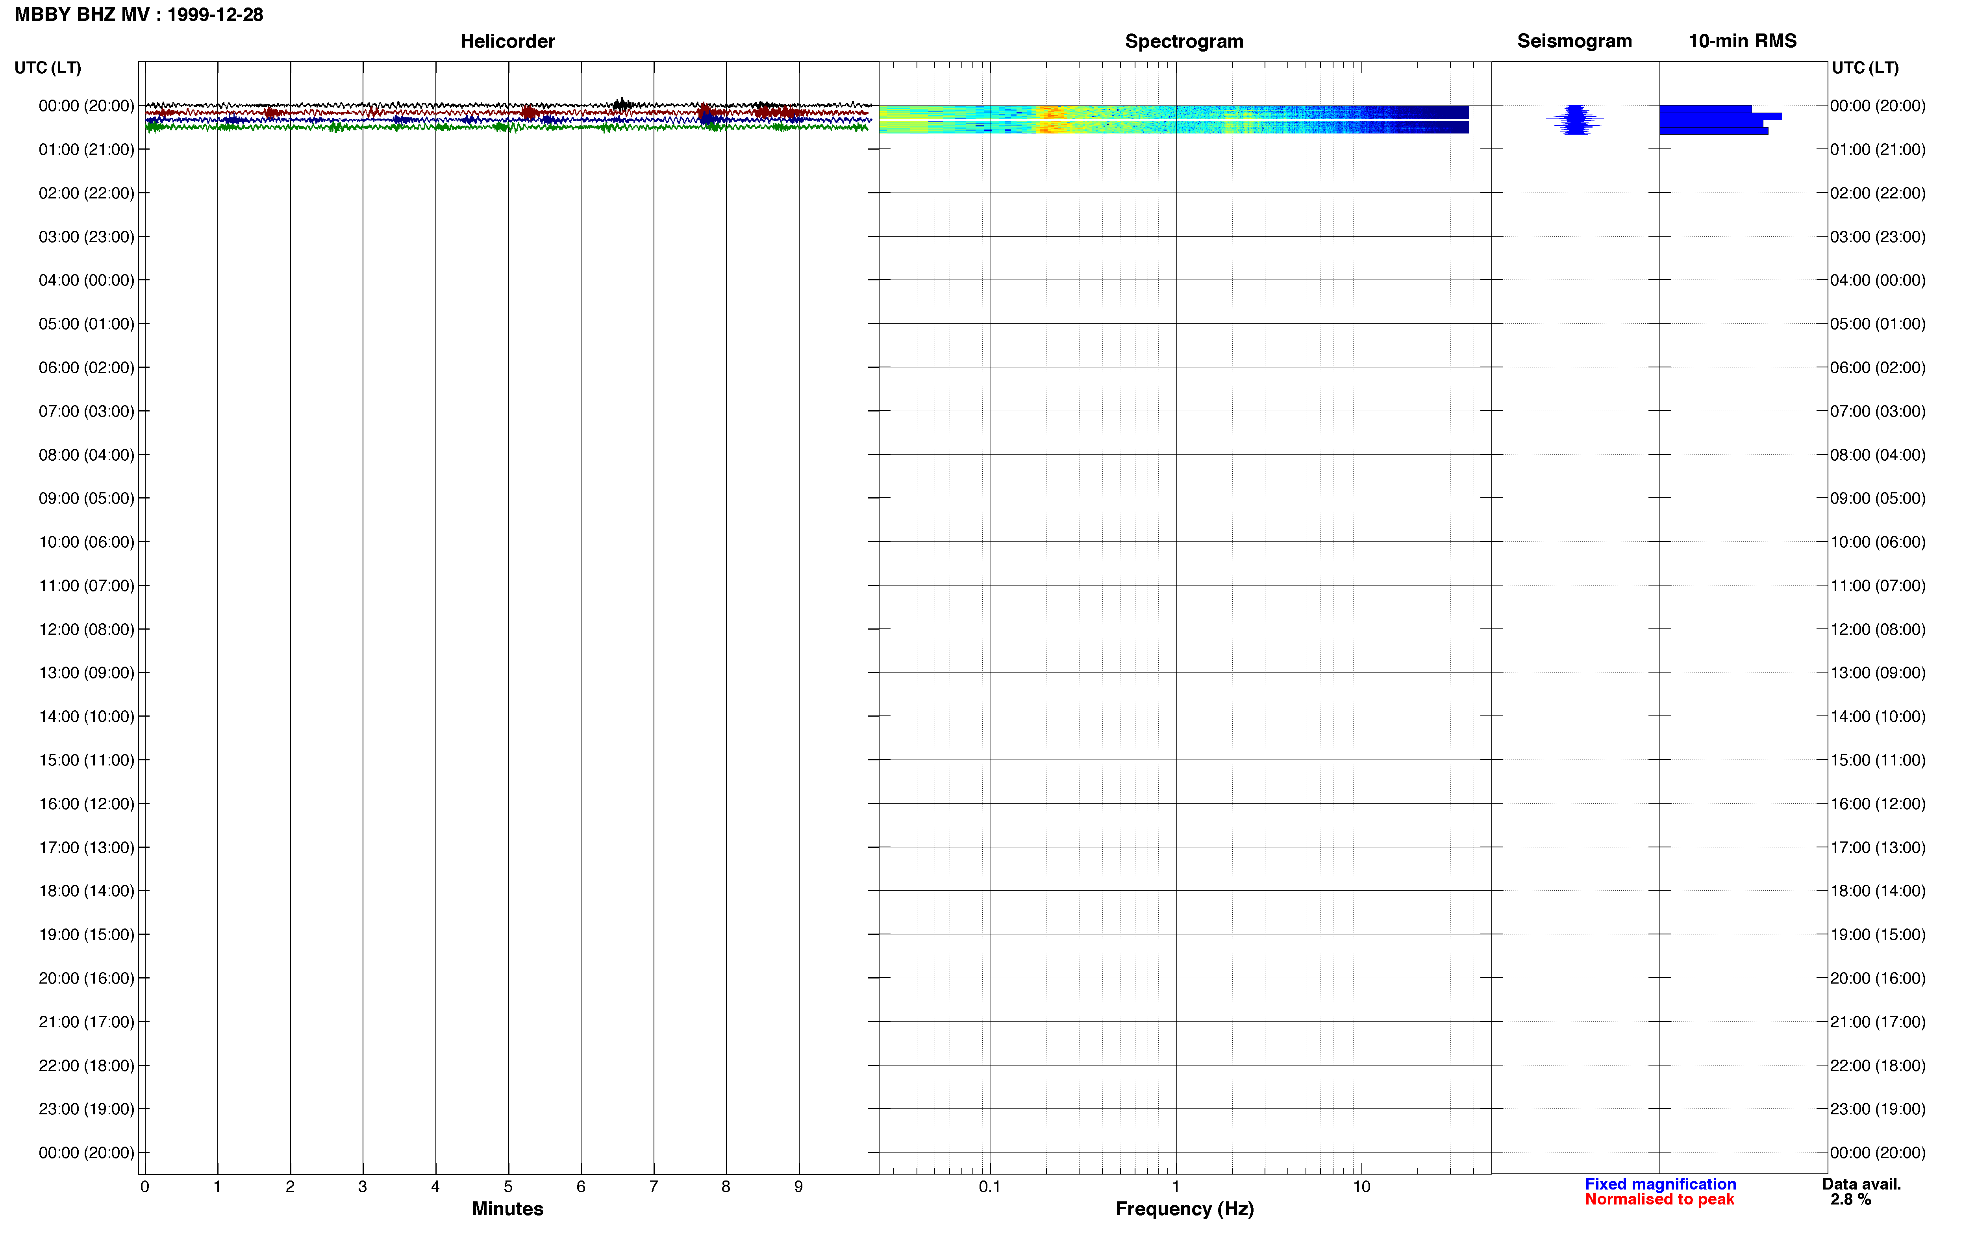Click the 'Minutes' x-axis label
The image size is (1976, 1236).
coord(507,1208)
